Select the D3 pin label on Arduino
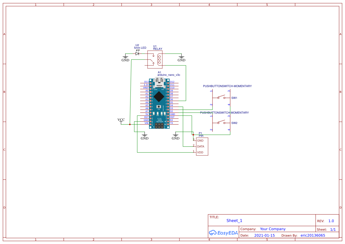The image size is (345, 244). [172, 108]
